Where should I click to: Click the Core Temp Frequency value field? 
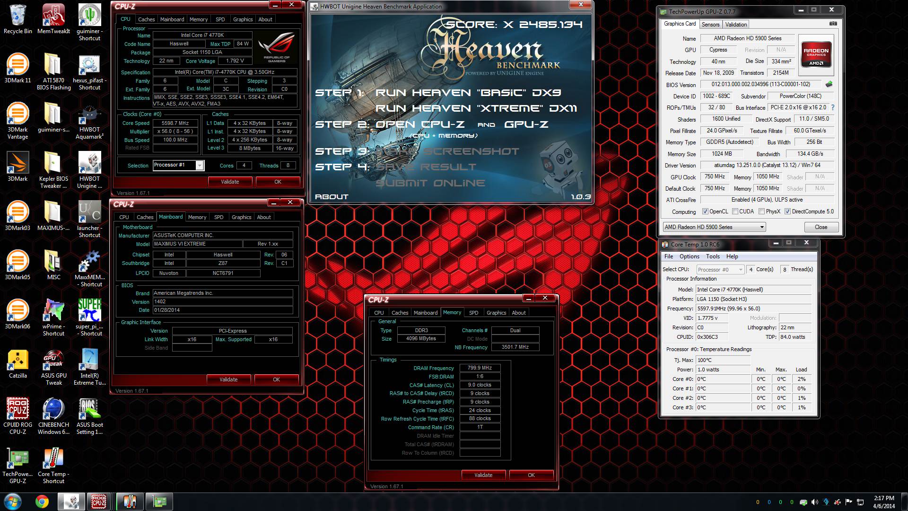click(x=753, y=308)
